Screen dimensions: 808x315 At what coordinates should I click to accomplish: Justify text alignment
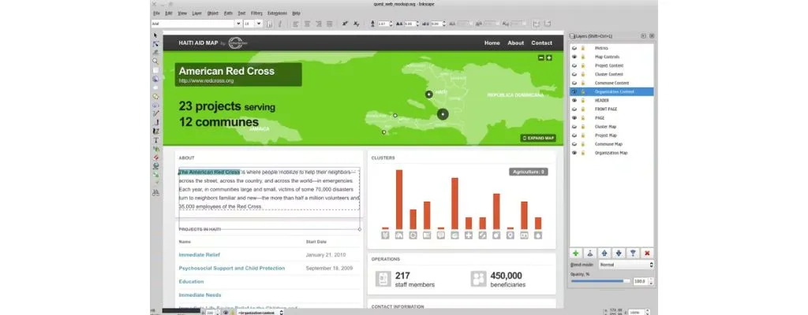329,24
